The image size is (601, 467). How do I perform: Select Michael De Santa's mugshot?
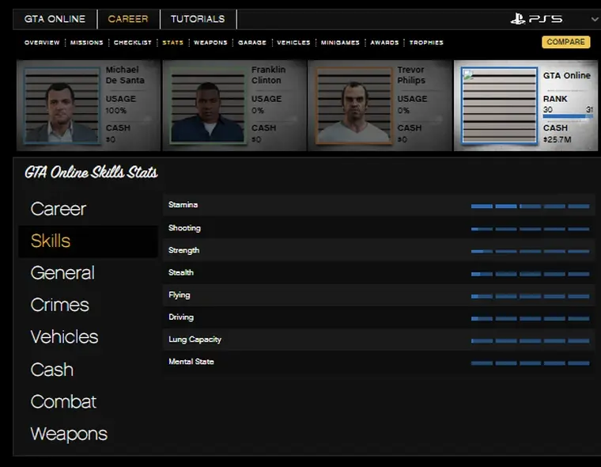pos(62,105)
